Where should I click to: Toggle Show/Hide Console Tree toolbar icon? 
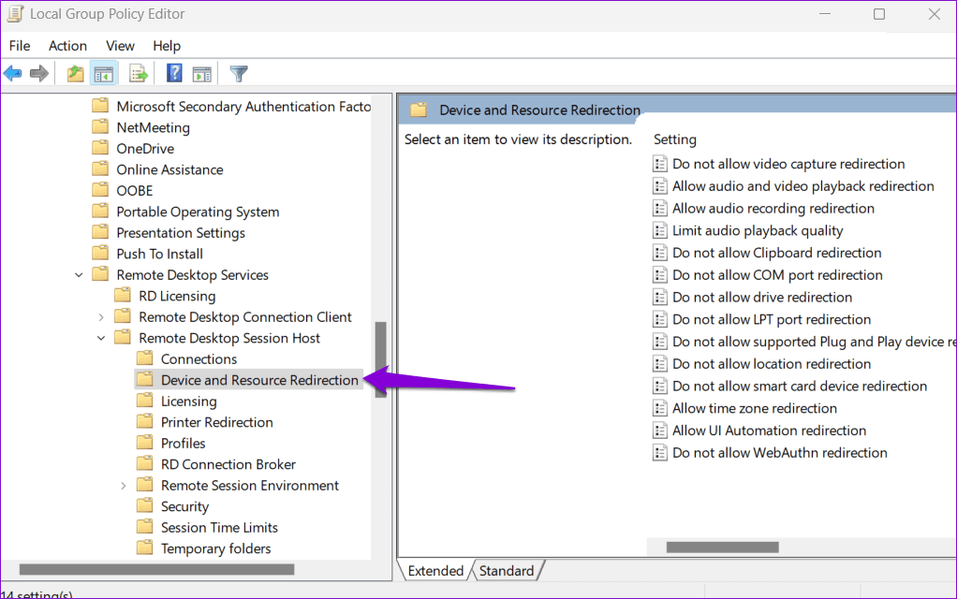pyautogui.click(x=103, y=73)
